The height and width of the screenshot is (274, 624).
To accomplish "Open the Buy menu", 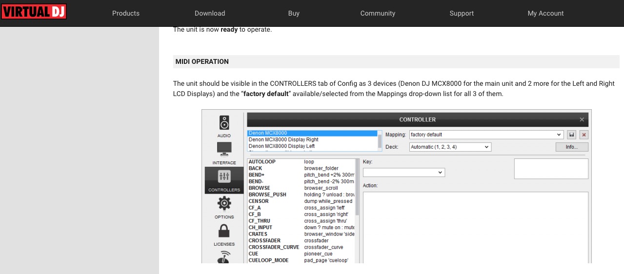I will [294, 13].
